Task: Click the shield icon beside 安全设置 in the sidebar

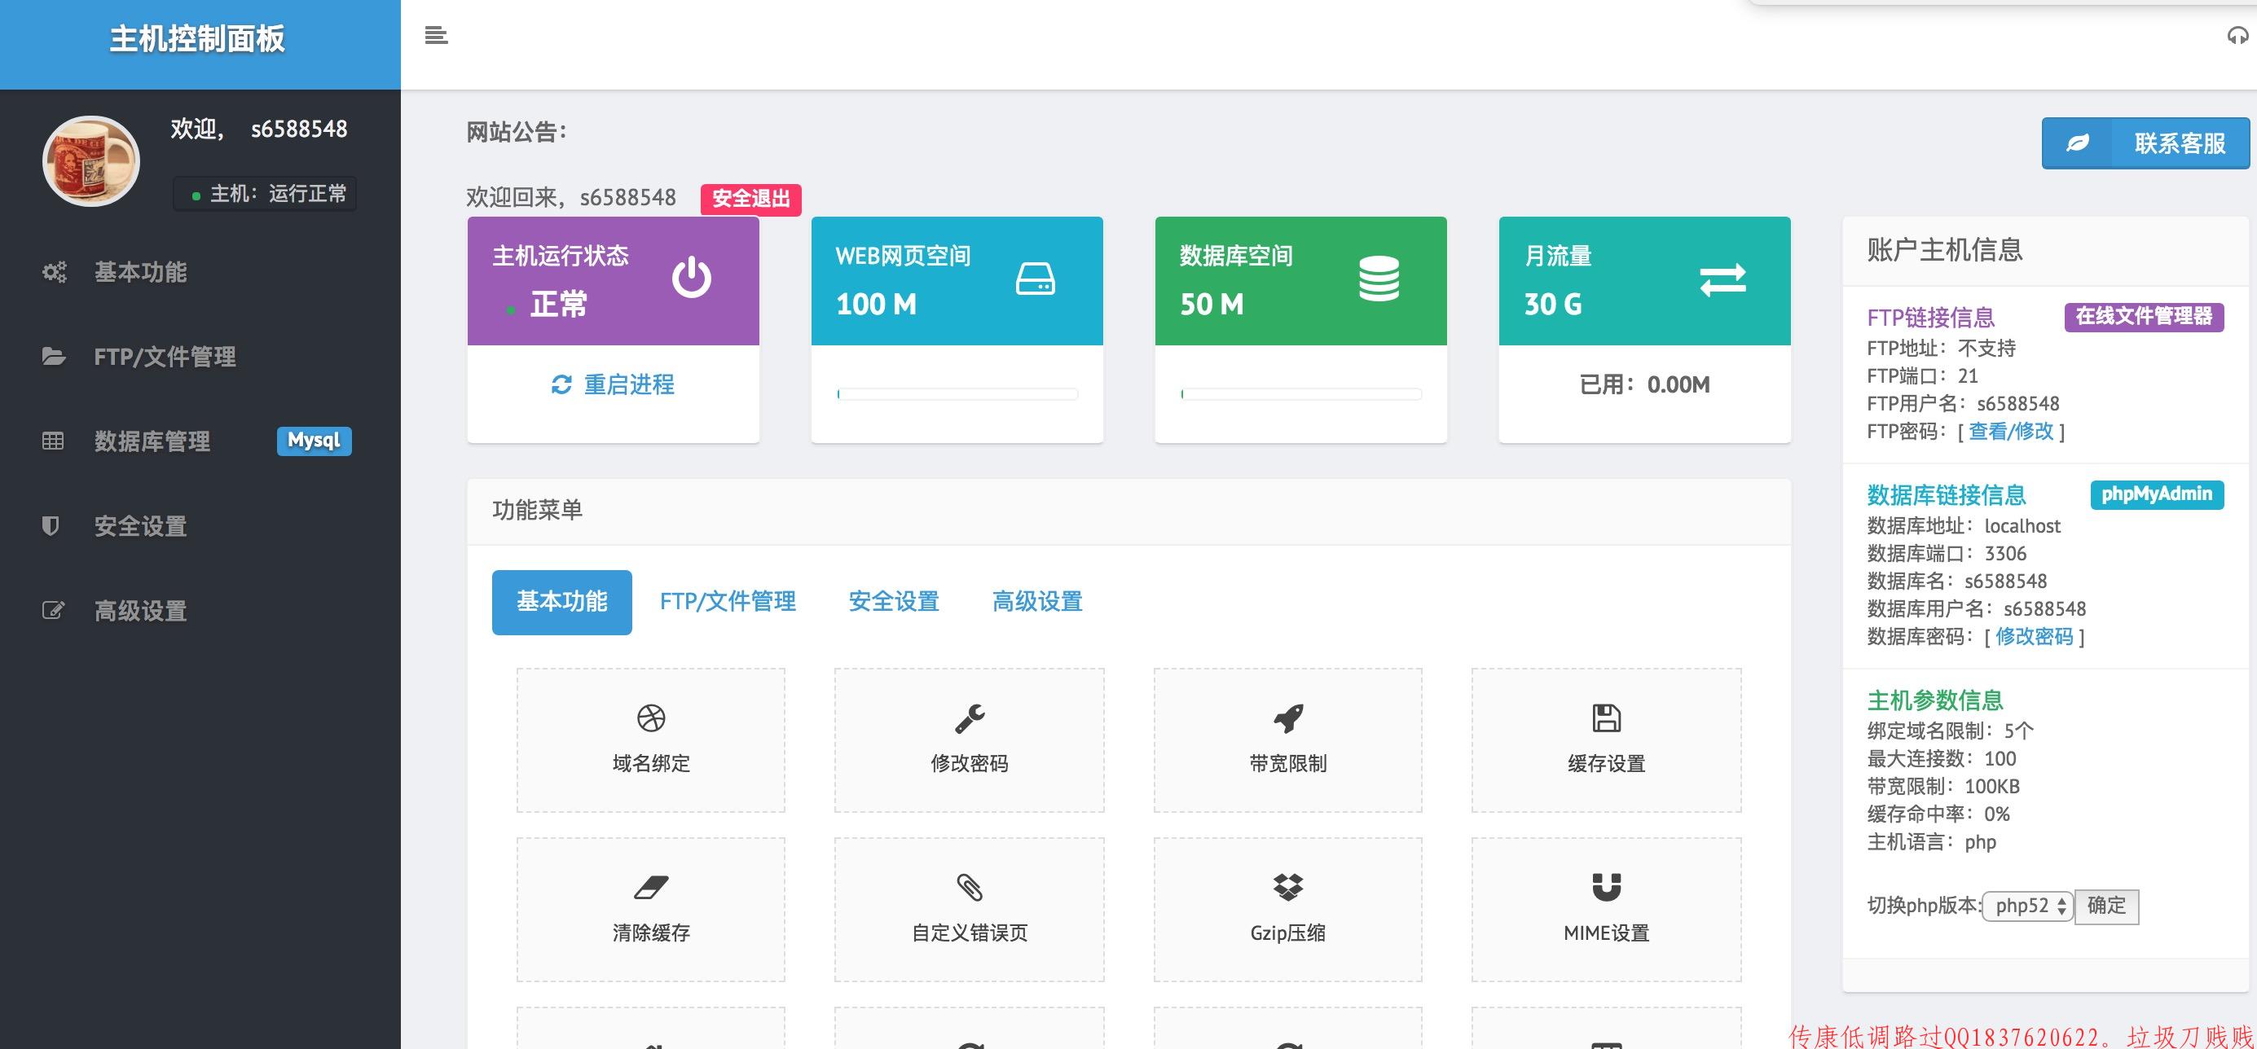Action: pyautogui.click(x=51, y=525)
